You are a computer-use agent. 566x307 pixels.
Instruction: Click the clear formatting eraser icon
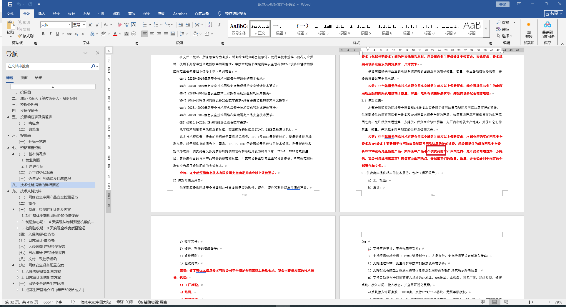click(119, 25)
